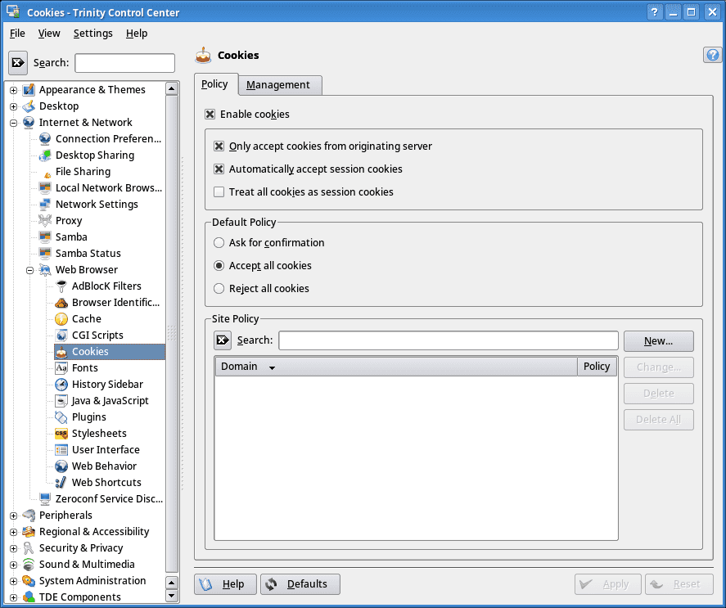Expand the Security & Privacy tree node
The image size is (726, 608).
point(13,548)
